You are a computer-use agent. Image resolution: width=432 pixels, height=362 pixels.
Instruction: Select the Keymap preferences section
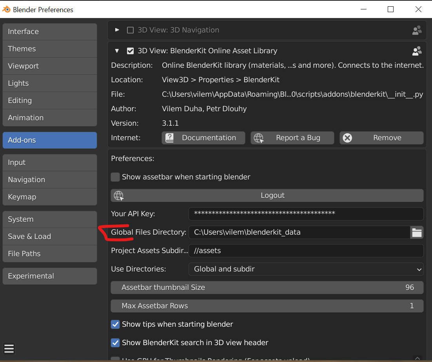click(49, 197)
